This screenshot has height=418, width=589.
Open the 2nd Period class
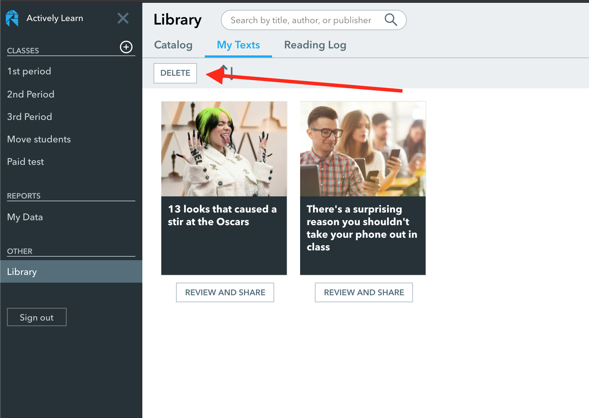31,94
